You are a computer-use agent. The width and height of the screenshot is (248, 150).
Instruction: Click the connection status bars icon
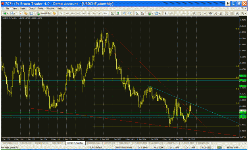tap(219, 148)
